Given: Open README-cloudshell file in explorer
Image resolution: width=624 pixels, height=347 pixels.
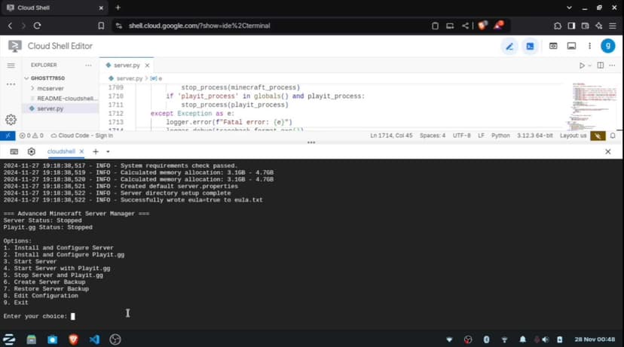Looking at the screenshot, I should 66,98.
